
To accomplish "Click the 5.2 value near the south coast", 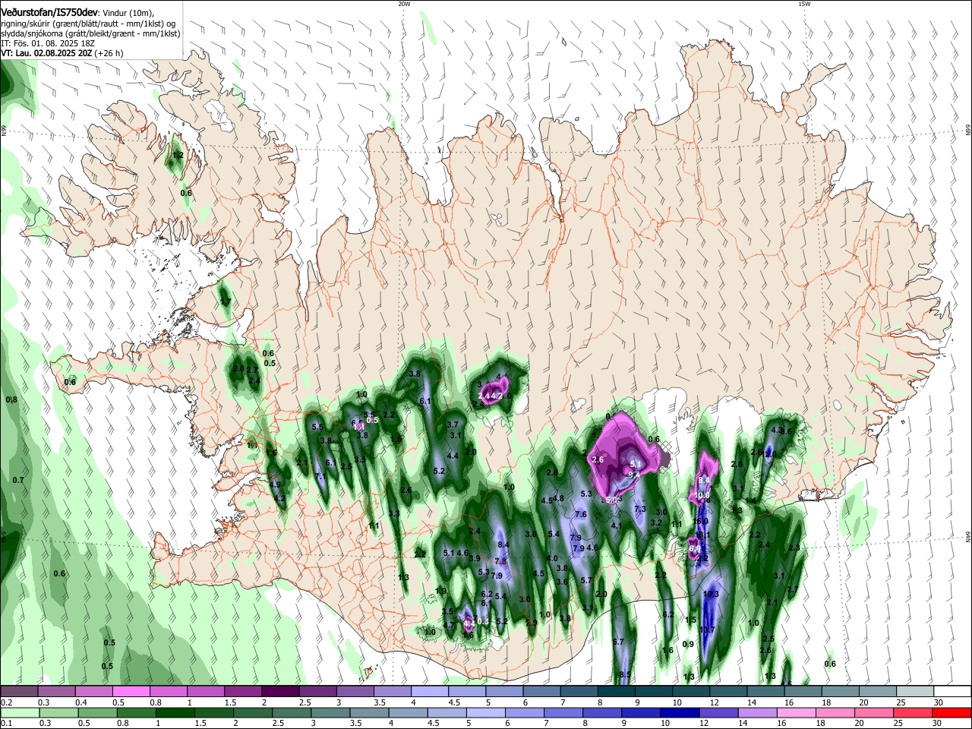I will pyautogui.click(x=501, y=621).
